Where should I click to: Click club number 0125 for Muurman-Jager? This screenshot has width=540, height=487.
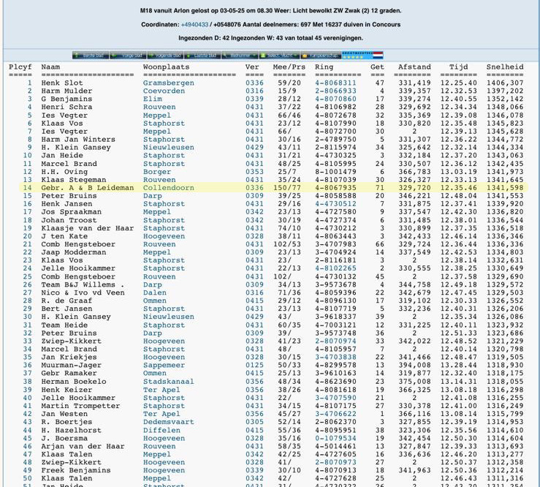click(x=254, y=366)
